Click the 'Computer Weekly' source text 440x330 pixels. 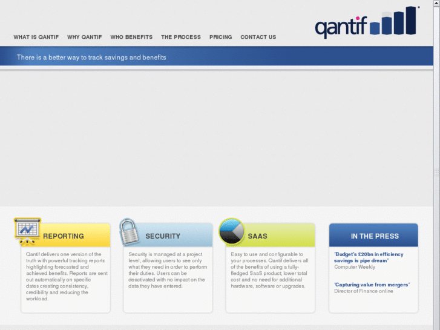pos(355,267)
